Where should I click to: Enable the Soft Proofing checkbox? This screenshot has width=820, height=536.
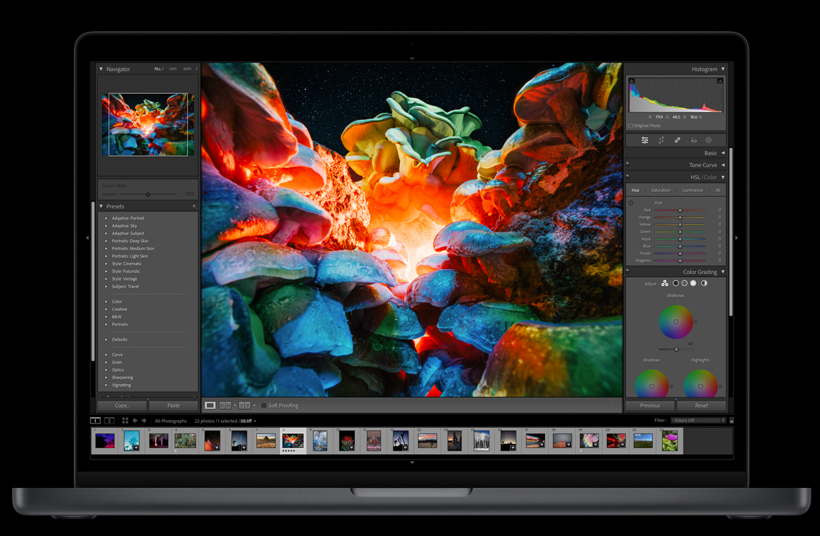(x=264, y=405)
